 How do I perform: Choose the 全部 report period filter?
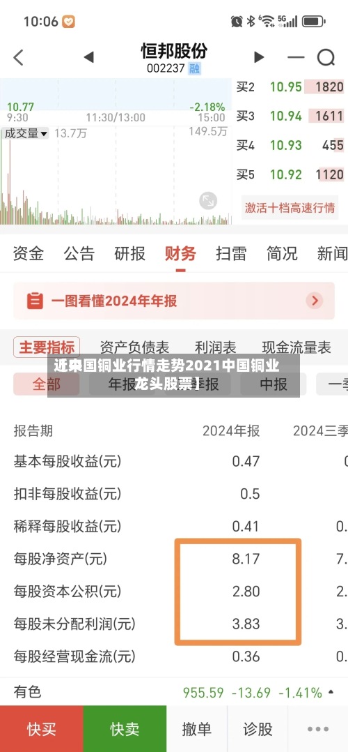tap(47, 384)
